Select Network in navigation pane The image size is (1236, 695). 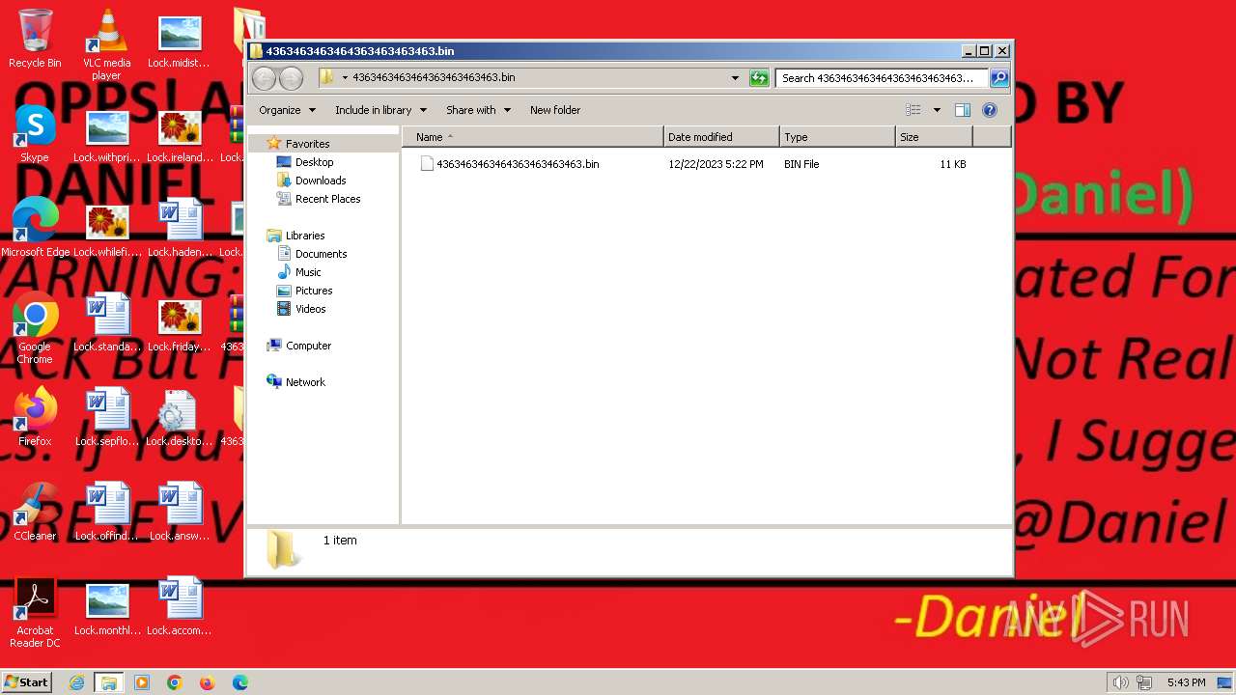coord(305,382)
